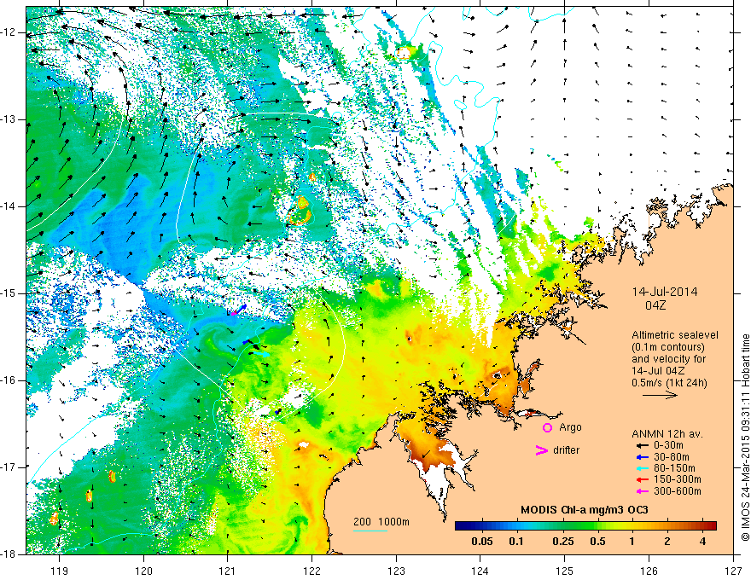Click the vertical IMOS copyright timestamp text

(x=745, y=438)
